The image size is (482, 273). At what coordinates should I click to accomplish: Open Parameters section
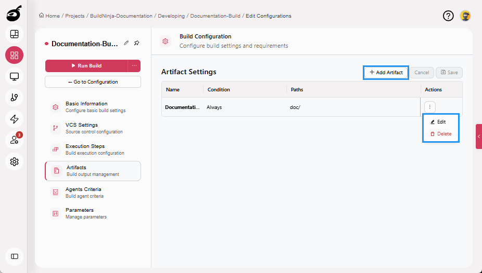93,213
